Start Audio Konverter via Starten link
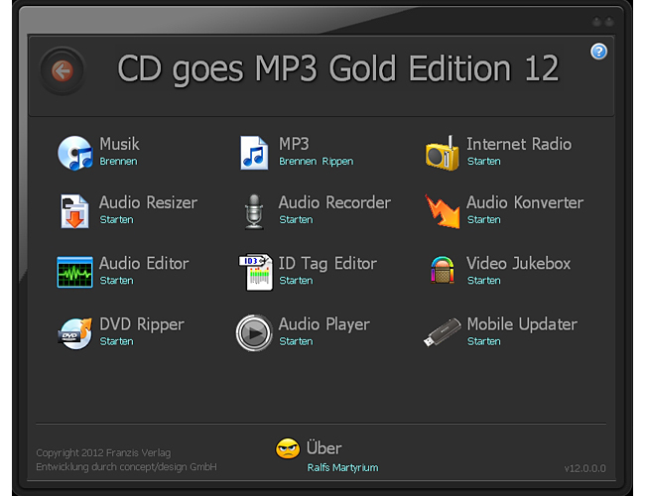 (x=484, y=219)
